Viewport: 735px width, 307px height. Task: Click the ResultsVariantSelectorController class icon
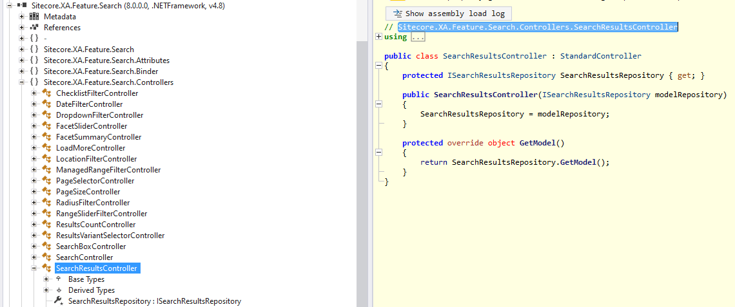[x=46, y=236]
